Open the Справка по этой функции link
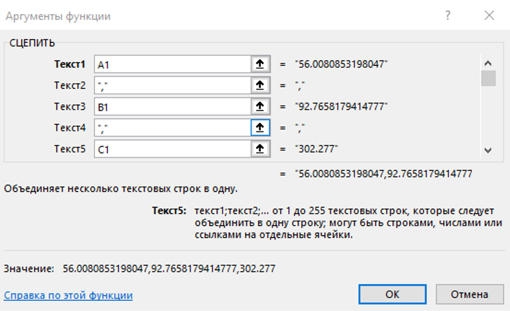 (68, 295)
